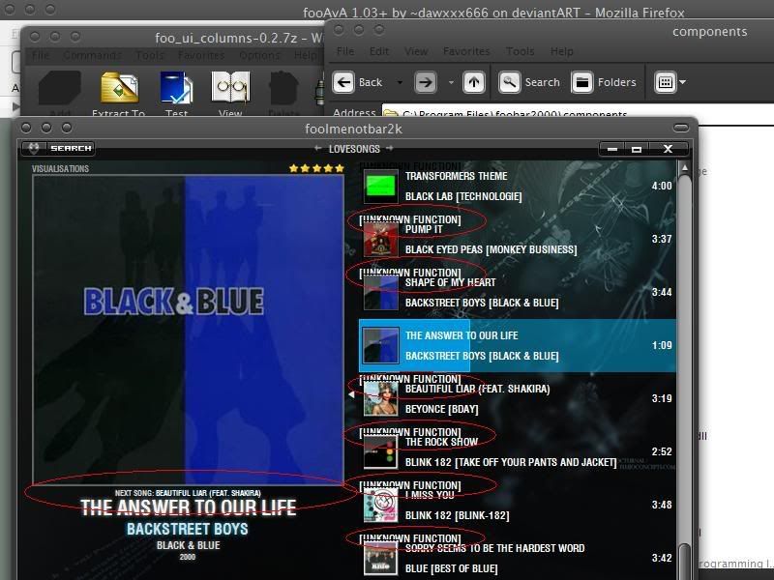The image size is (774, 580).
Task: Click the VISUALISATIONS panel label
Action: (60, 168)
